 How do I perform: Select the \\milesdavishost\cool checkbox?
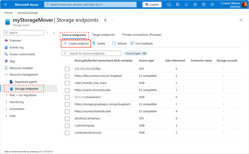pos(67,133)
